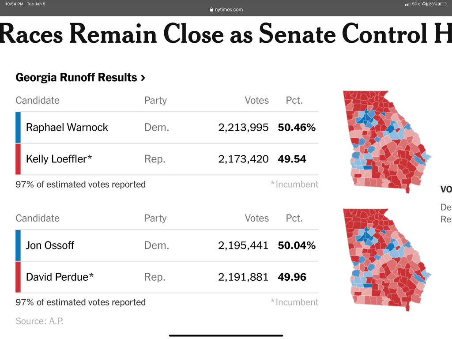Tap the lock icon beside nytimes.com

[211, 10]
